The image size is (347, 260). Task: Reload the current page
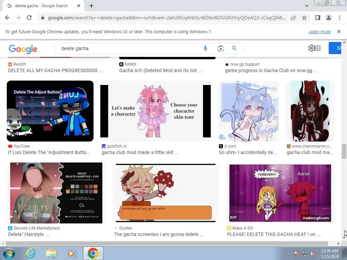(29, 18)
